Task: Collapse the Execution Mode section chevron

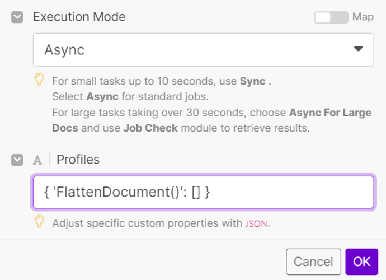Action: tap(17, 17)
